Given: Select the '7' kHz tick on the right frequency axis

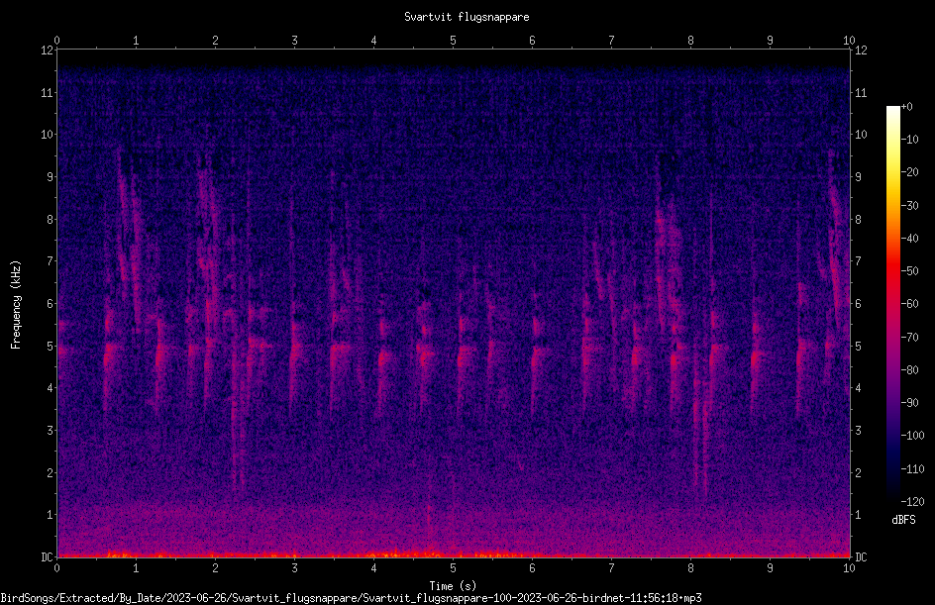Looking at the screenshot, I should [858, 261].
